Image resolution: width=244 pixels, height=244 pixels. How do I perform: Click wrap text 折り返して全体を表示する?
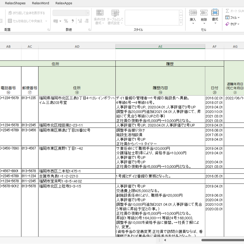click(x=27, y=13)
